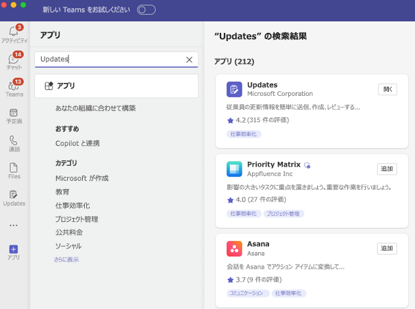Viewport: 415px width, 309px height.
Task: Open the 通話 phone icon
Action: pyautogui.click(x=14, y=140)
